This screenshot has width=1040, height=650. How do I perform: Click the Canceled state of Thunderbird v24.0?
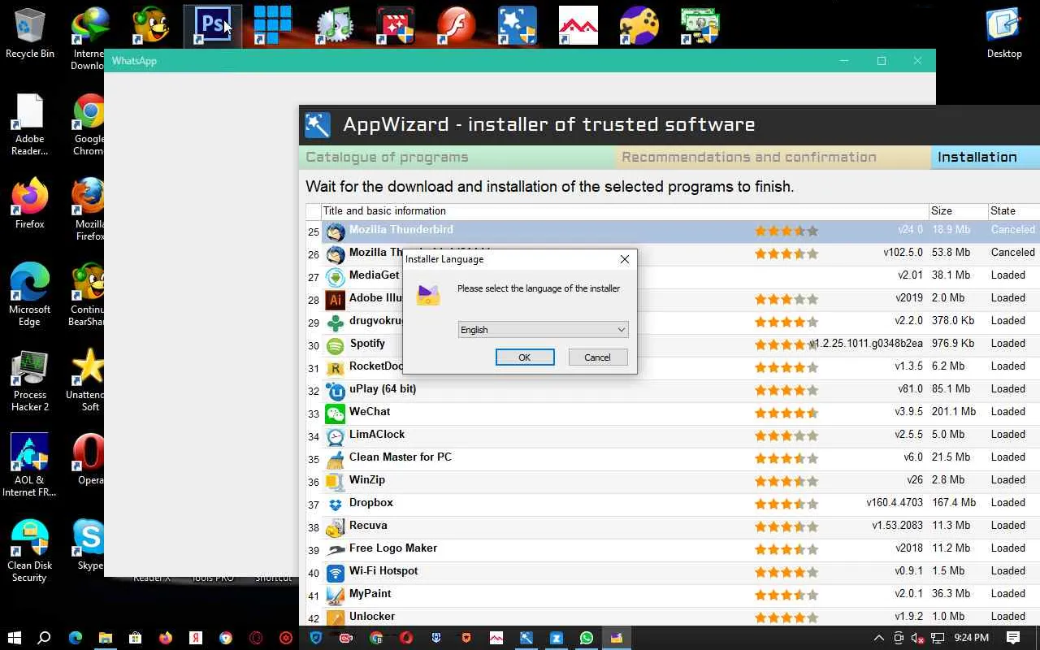[x=1013, y=230]
